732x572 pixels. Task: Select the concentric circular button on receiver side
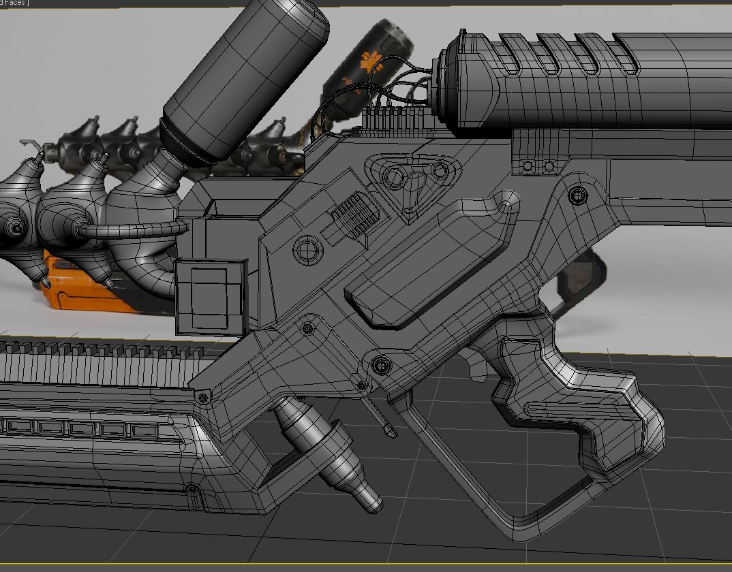[308, 250]
